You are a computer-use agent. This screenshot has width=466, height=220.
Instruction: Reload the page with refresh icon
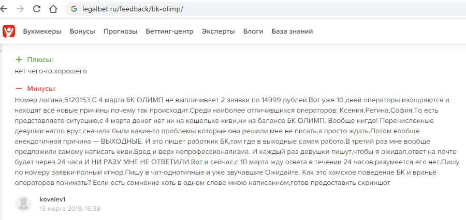click(x=37, y=9)
